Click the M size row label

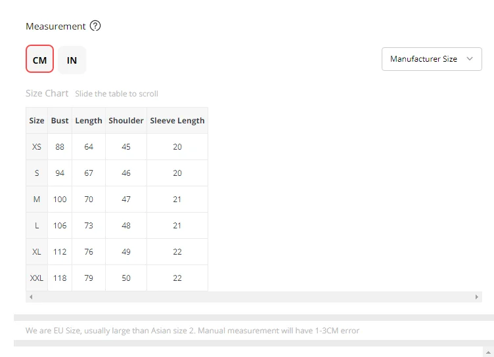tap(37, 199)
